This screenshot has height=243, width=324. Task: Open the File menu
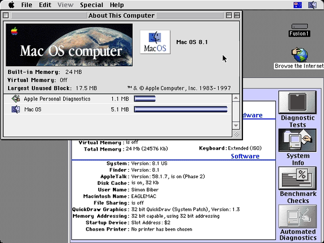click(x=26, y=5)
